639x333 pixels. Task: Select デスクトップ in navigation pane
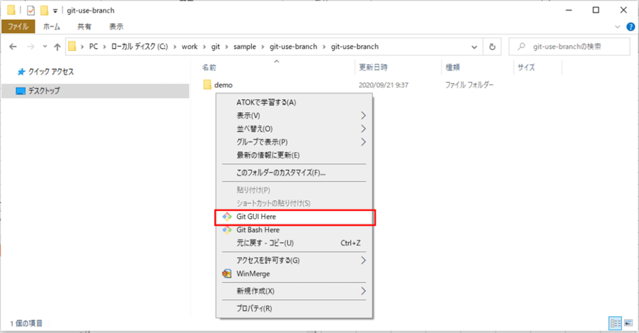pyautogui.click(x=44, y=91)
